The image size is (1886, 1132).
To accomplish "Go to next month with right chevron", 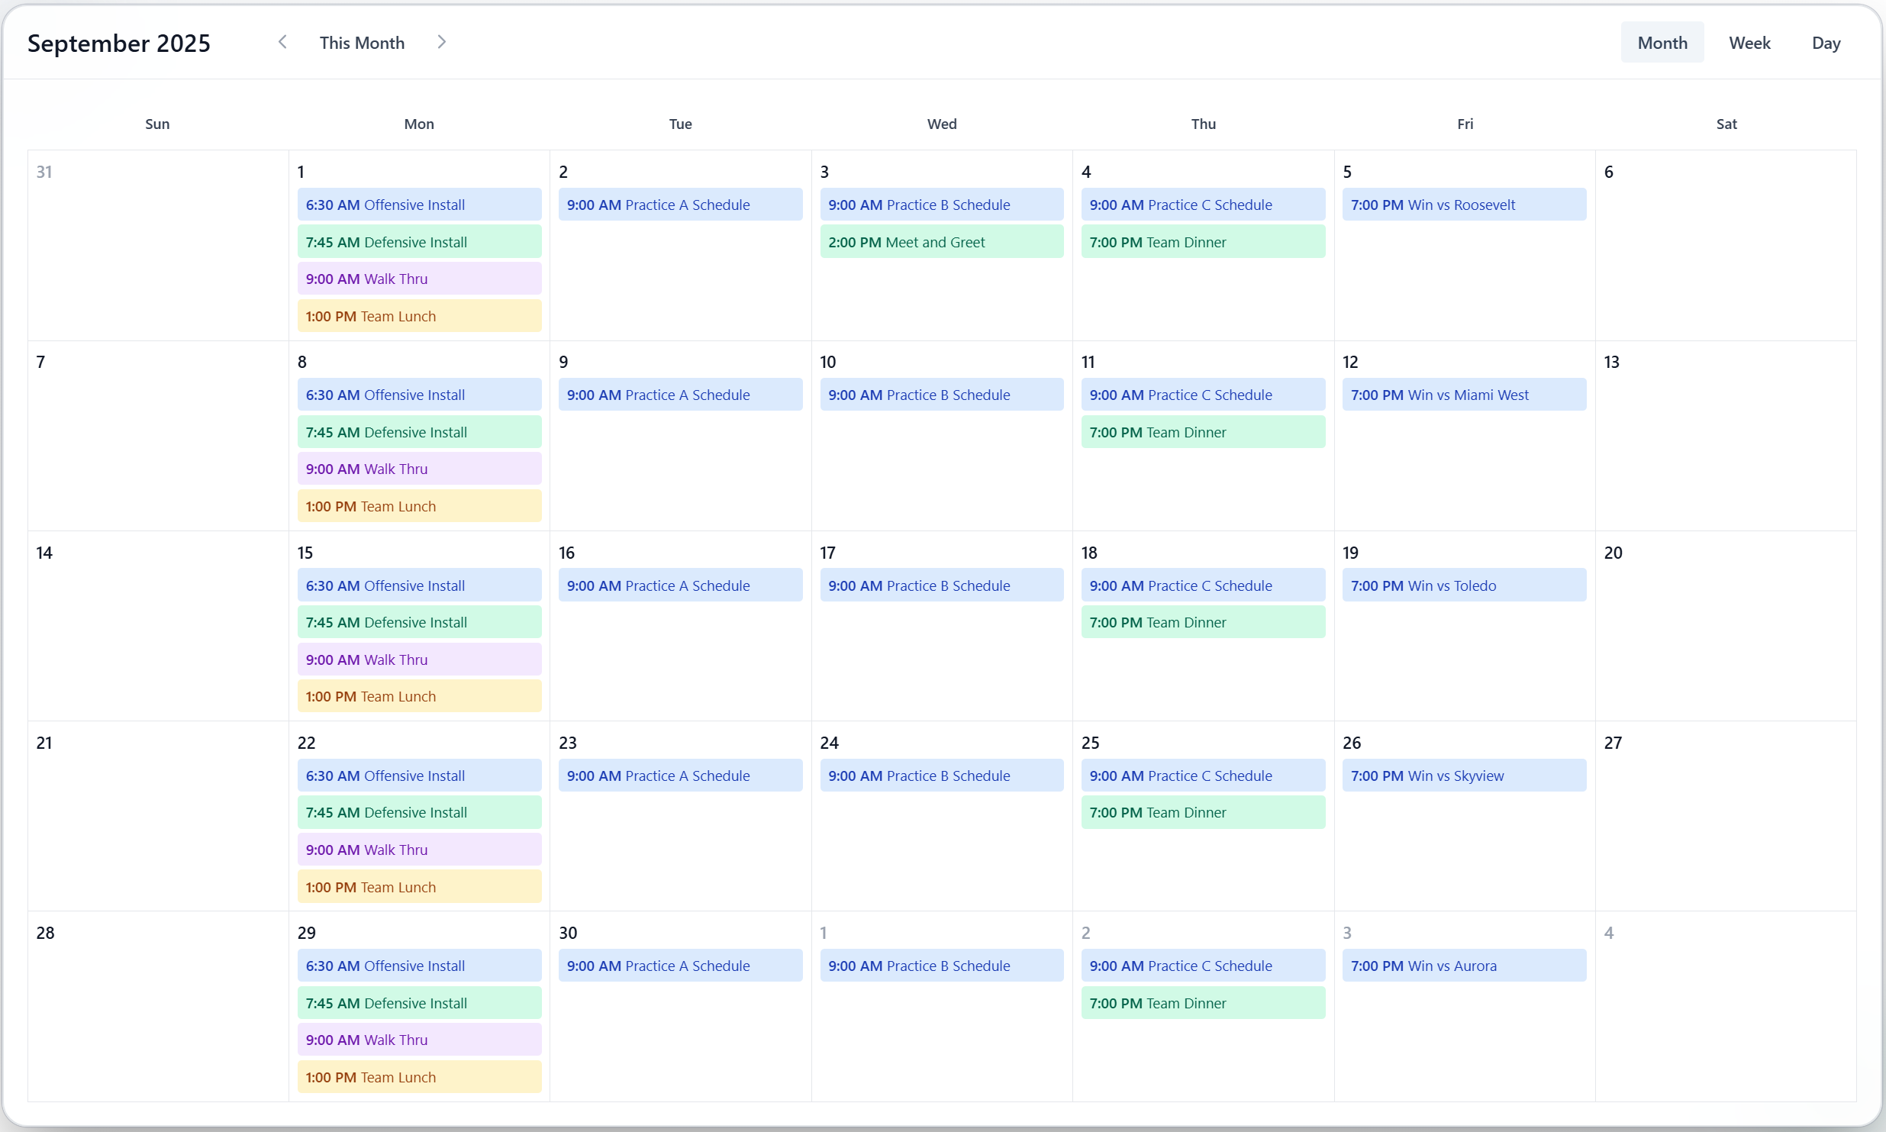I will coord(441,42).
